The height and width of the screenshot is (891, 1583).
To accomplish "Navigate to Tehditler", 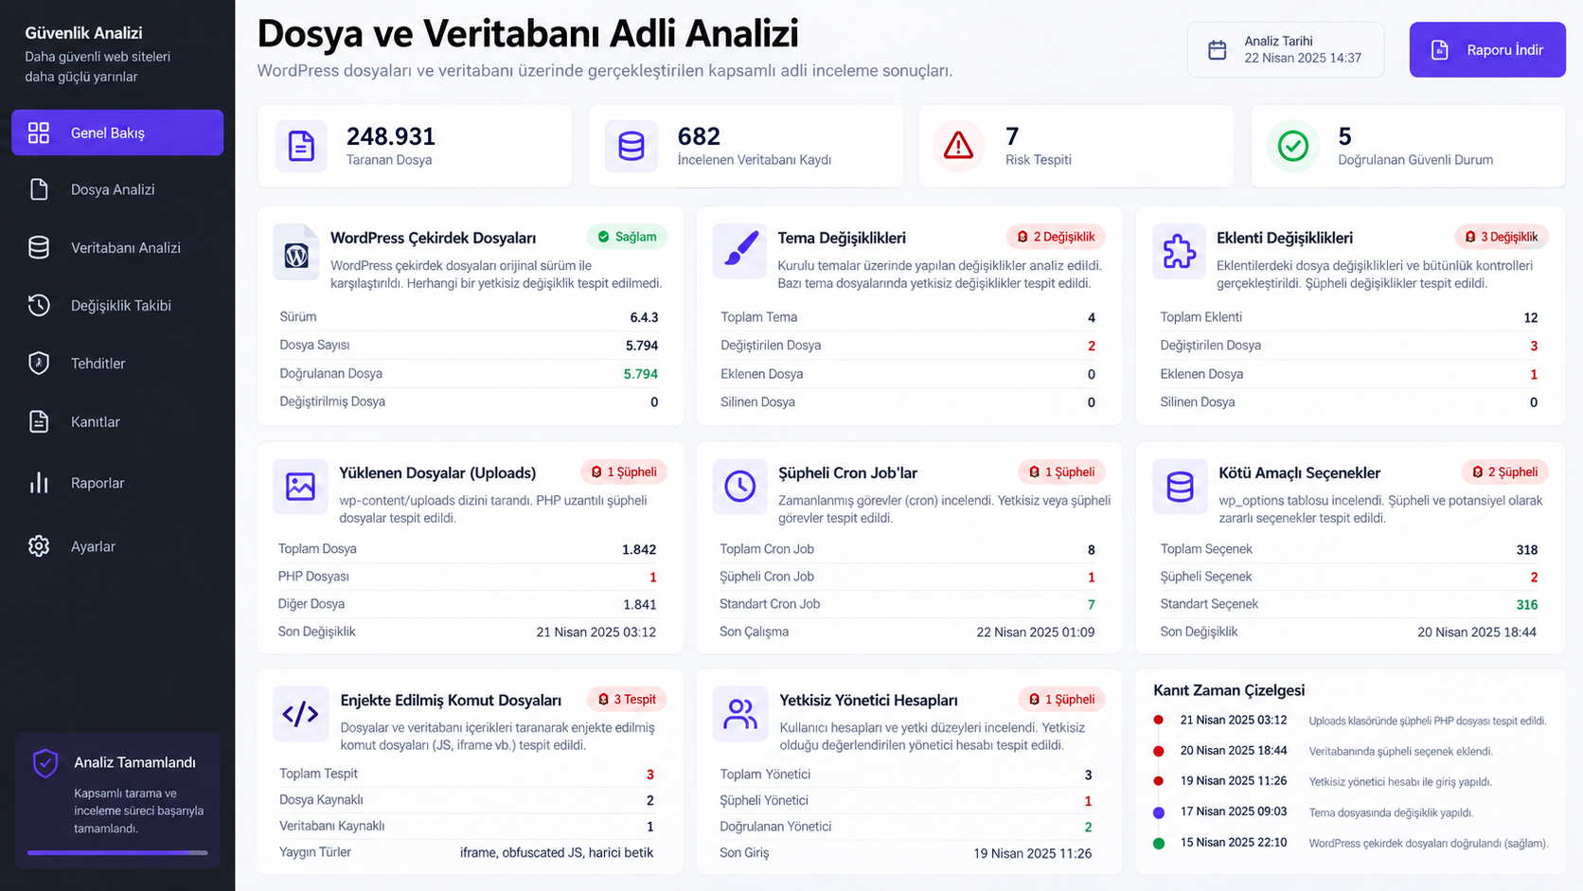I will coord(117,364).
